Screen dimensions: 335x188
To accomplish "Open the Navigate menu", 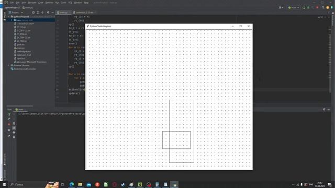I will pyautogui.click(x=32, y=3).
